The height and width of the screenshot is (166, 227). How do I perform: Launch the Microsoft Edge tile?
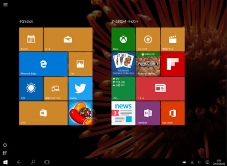click(x=43, y=64)
